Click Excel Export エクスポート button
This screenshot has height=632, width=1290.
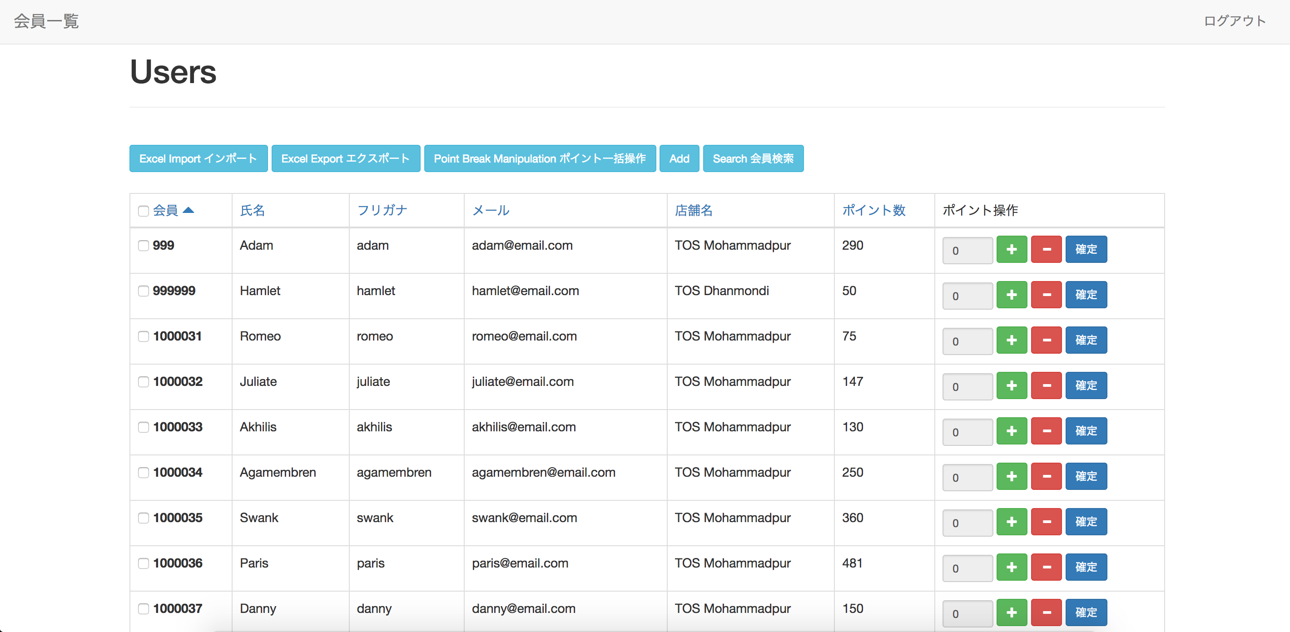point(346,158)
